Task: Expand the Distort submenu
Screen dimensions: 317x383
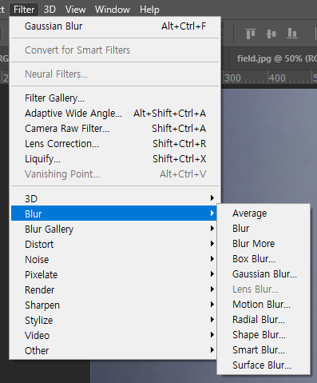Action: [115, 244]
